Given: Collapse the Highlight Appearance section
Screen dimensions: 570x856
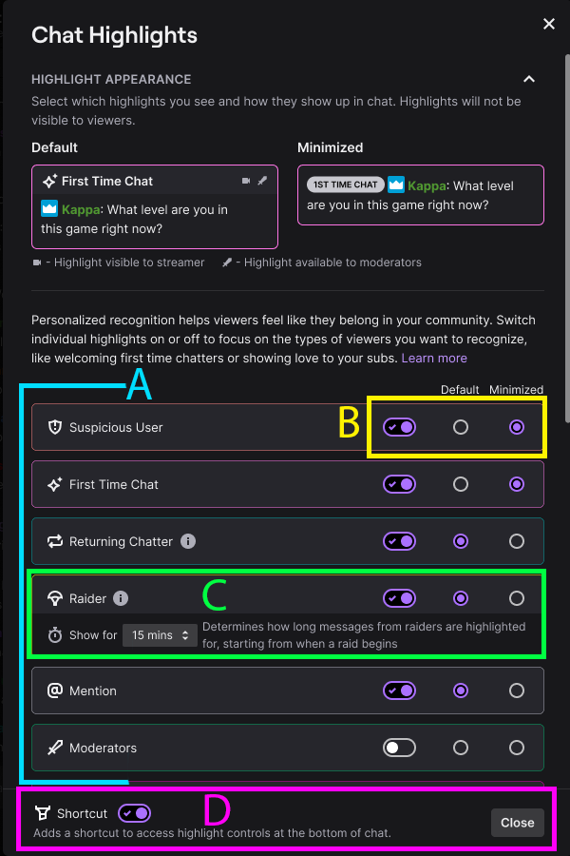Looking at the screenshot, I should point(529,80).
